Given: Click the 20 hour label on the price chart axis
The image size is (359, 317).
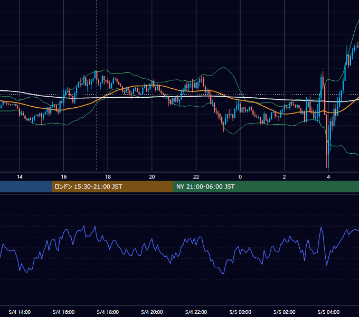Looking at the screenshot, I should click(152, 177).
